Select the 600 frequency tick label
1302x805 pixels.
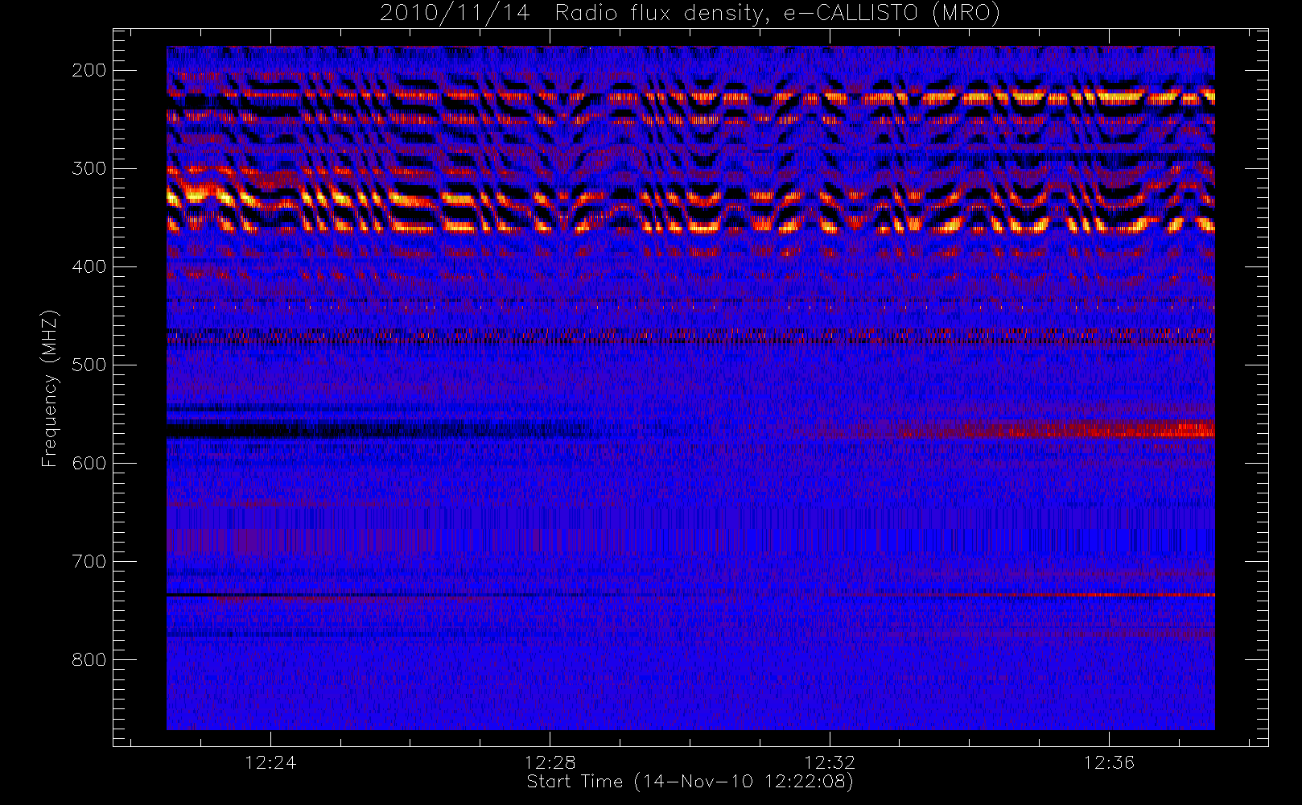point(89,463)
